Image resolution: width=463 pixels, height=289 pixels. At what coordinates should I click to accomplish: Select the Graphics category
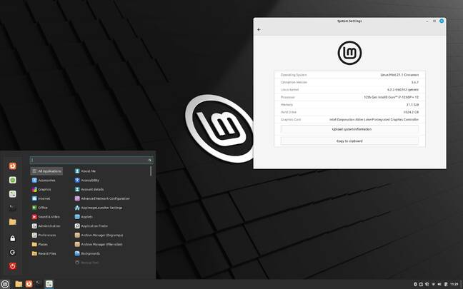coord(41,189)
